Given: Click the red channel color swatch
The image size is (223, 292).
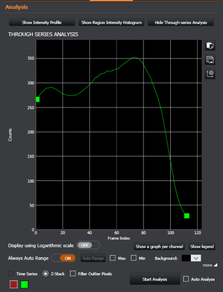Looking at the screenshot, I should (x=13, y=284).
